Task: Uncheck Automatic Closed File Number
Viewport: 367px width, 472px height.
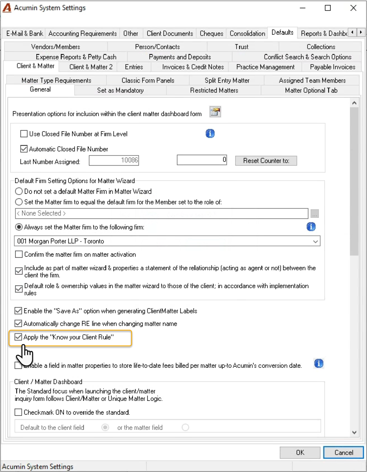Action: click(24, 149)
